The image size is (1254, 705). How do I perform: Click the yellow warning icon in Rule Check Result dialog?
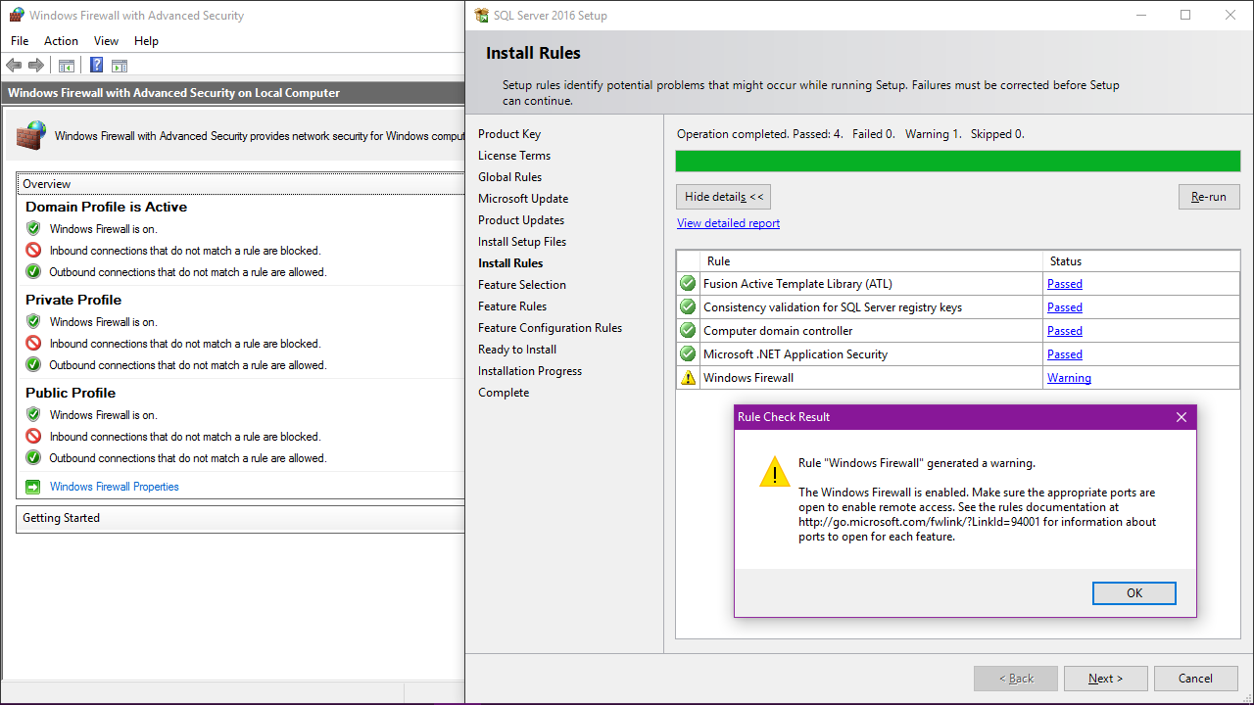[775, 471]
